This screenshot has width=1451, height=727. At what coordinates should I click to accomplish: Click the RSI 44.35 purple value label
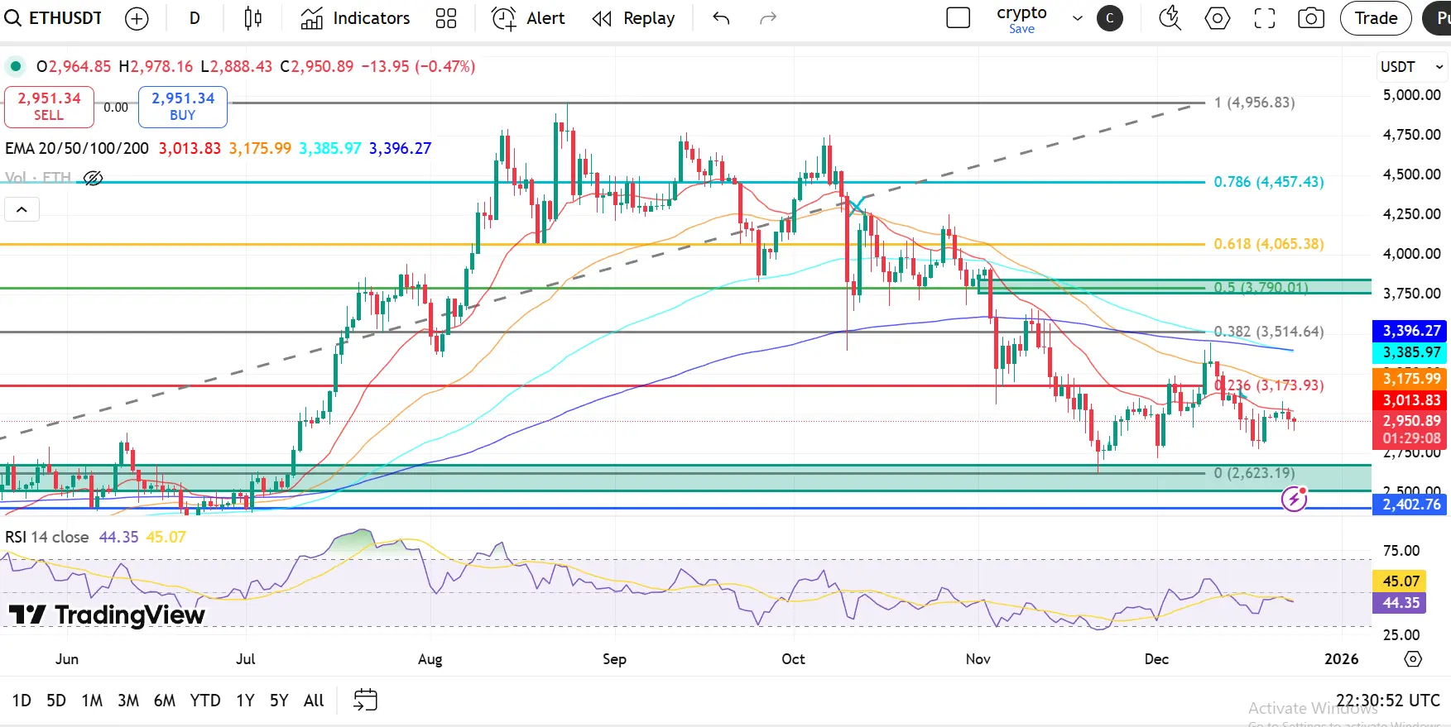1401,603
